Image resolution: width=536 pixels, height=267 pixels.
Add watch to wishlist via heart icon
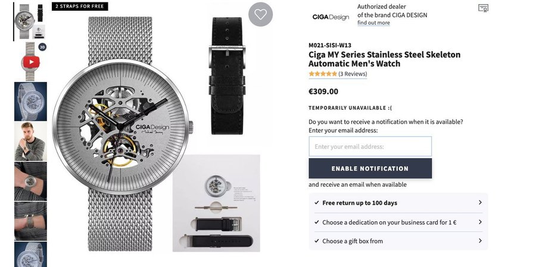(260, 14)
